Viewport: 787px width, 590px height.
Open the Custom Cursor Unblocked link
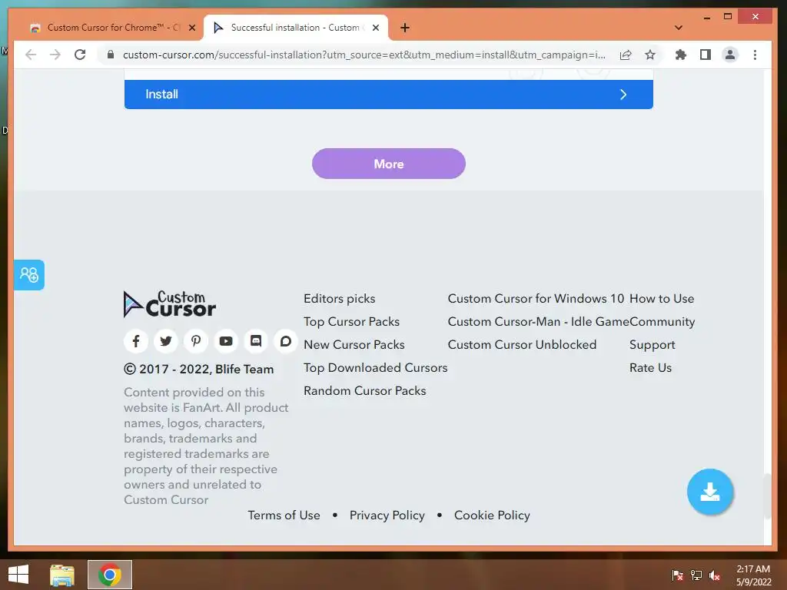(x=522, y=345)
